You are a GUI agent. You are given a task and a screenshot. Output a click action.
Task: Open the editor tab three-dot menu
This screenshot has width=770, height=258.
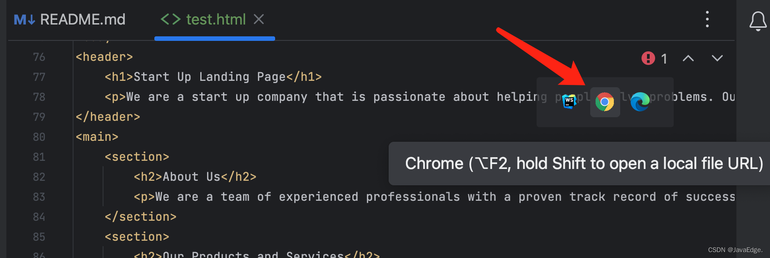pyautogui.click(x=707, y=20)
